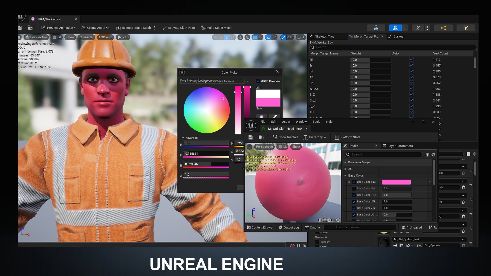The height and width of the screenshot is (276, 491).
Task: Click the surface snapping icon
Action: pyautogui.click(x=247, y=37)
